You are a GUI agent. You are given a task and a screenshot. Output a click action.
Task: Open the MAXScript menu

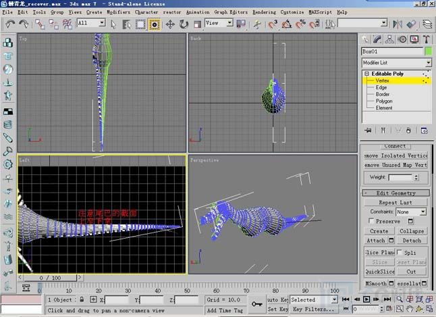320,12
